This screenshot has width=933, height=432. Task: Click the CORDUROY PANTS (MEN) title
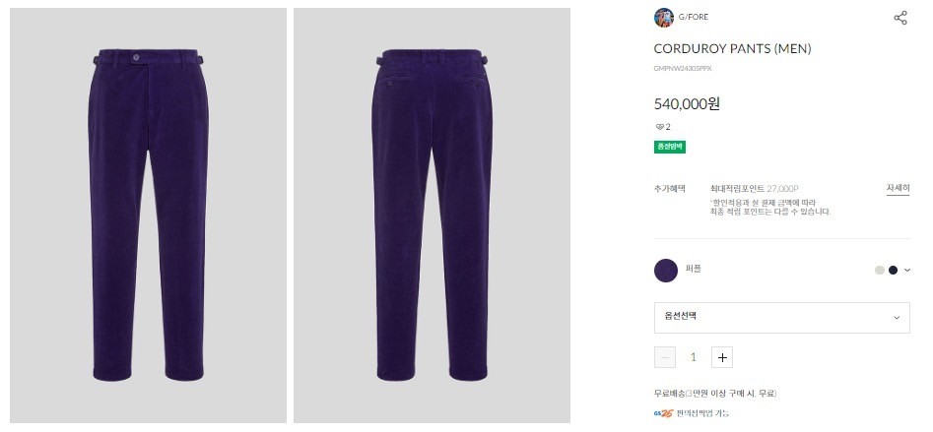(x=732, y=49)
